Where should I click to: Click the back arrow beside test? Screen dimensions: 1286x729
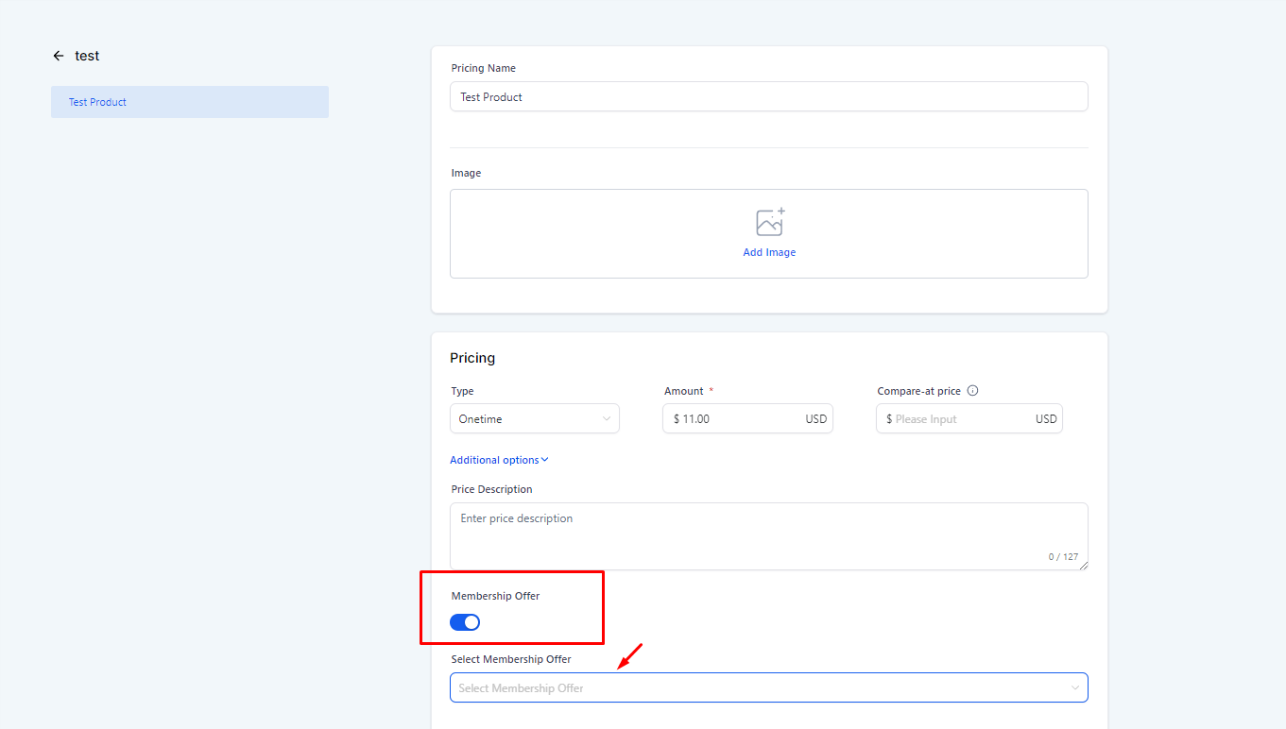click(x=59, y=56)
